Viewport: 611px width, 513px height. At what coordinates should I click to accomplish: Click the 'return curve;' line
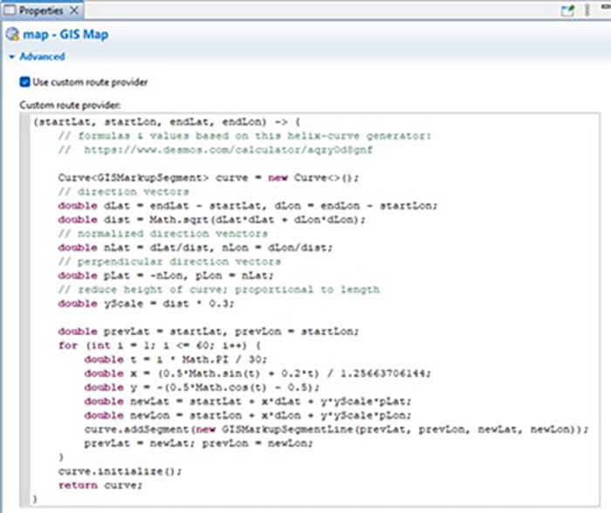100,485
